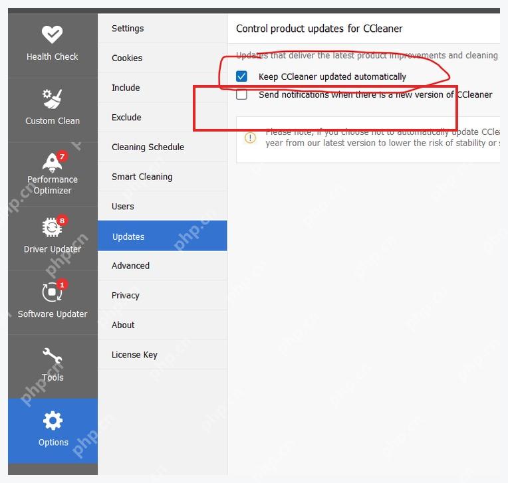This screenshot has height=483, width=508.
Task: Open Driver Updater gear icon
Action: pyautogui.click(x=52, y=228)
